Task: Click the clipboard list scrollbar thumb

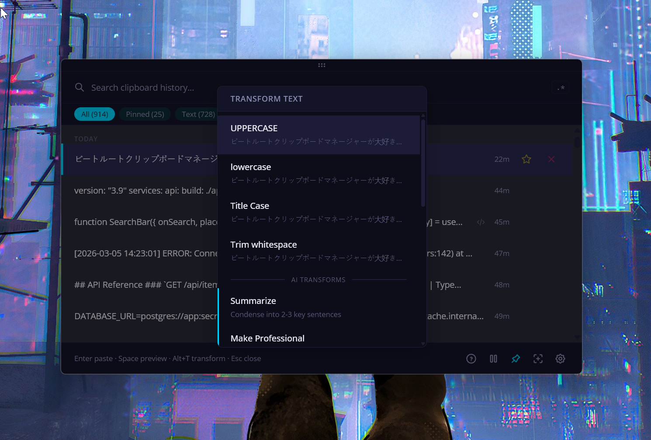Action: pyautogui.click(x=577, y=142)
